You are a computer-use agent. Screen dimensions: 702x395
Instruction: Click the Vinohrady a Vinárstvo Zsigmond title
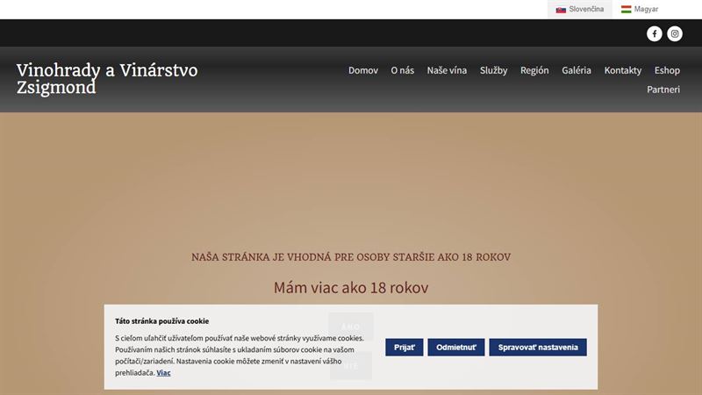tap(107, 79)
